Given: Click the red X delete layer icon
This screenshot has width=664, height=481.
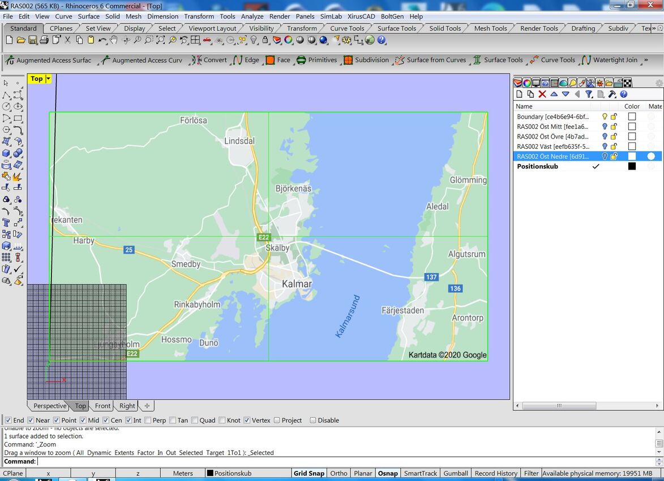Looking at the screenshot, I should tap(542, 94).
